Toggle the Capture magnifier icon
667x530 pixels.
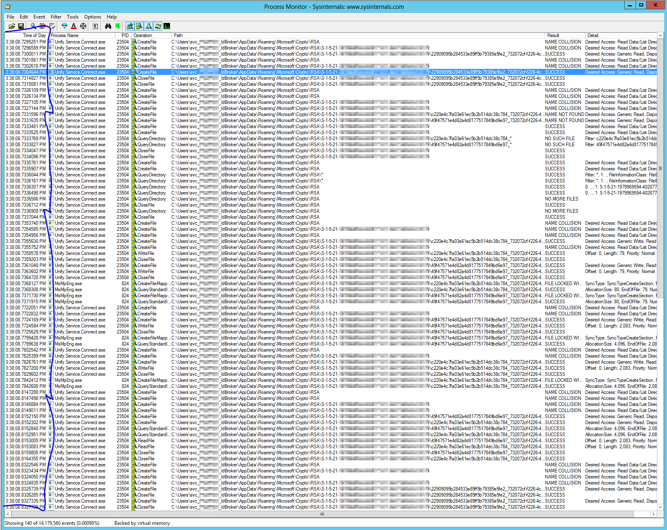pyautogui.click(x=33, y=26)
